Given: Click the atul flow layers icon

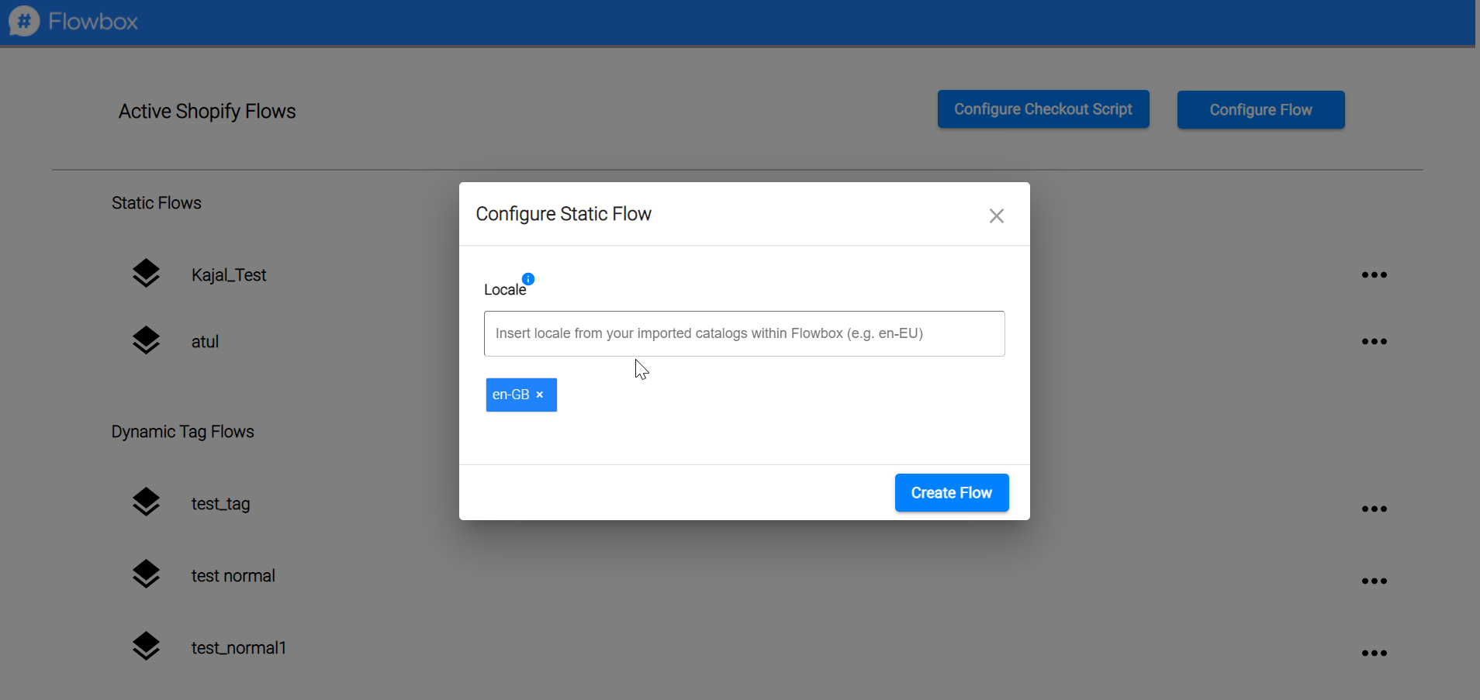Looking at the screenshot, I should [146, 340].
